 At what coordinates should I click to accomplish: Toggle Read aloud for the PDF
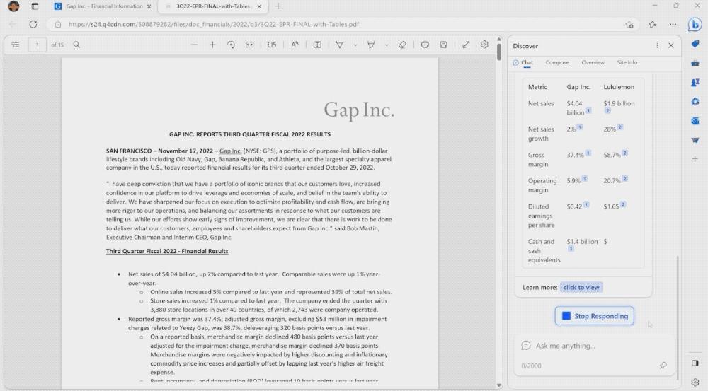tap(295, 45)
